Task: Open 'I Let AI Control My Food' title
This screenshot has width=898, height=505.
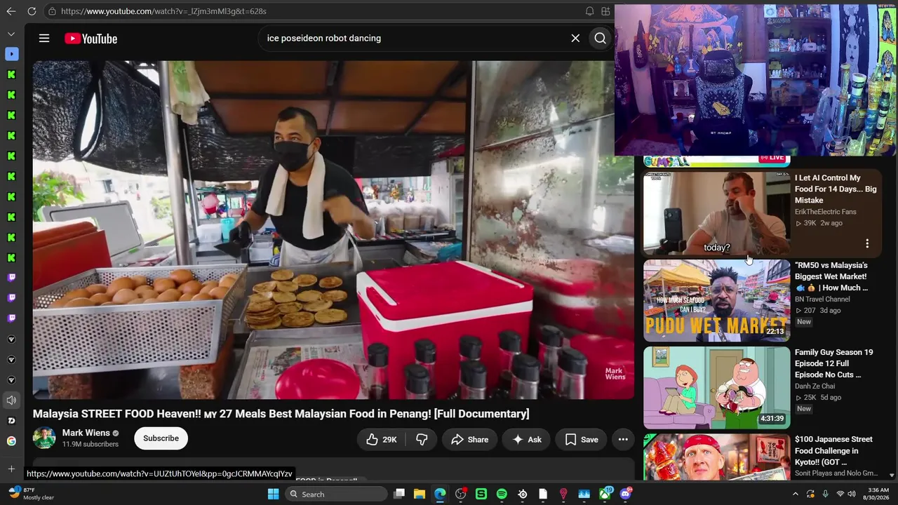Action: [836, 189]
